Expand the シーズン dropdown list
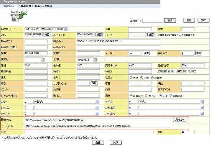This screenshot has height=146, width=211. 97,108
